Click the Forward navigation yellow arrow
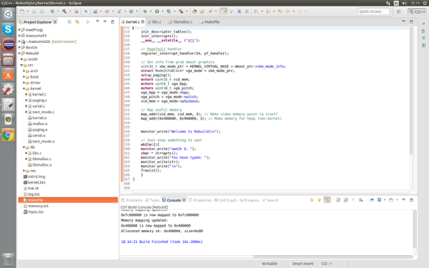429x268 pixels. [300, 11]
